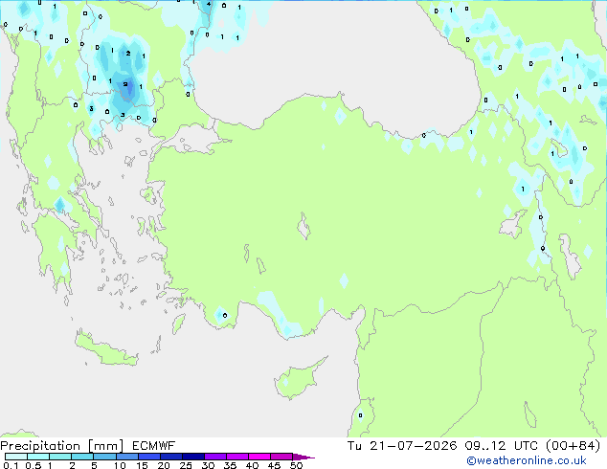Screen dimensions: 607x469
Task: Select the legend tick label "10"
Action: pyautogui.click(x=120, y=465)
